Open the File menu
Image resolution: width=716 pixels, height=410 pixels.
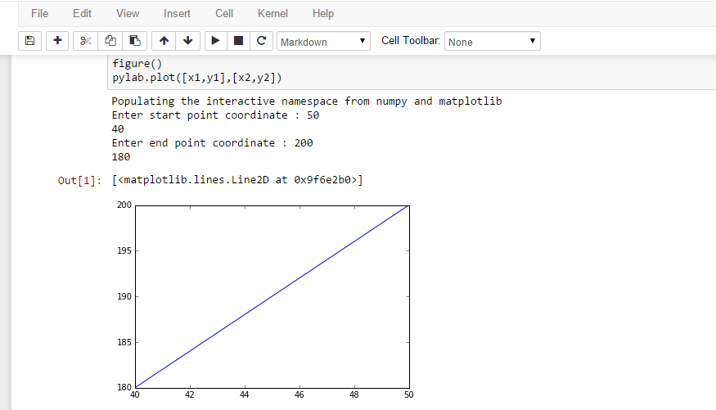pyautogui.click(x=39, y=13)
